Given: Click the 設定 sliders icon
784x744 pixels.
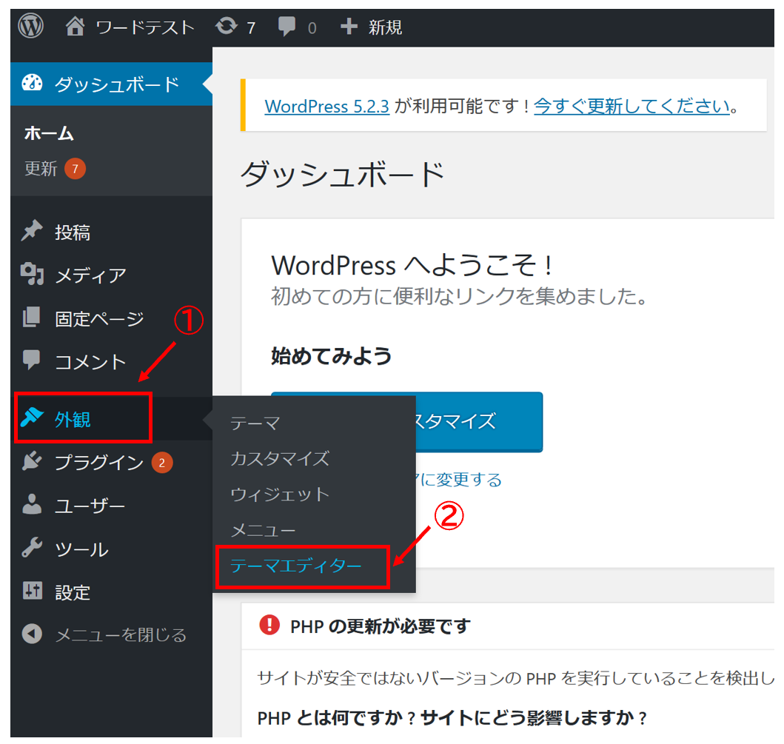Looking at the screenshot, I should (x=32, y=591).
